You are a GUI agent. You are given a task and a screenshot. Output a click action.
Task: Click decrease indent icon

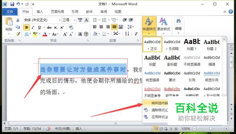click(x=125, y=20)
